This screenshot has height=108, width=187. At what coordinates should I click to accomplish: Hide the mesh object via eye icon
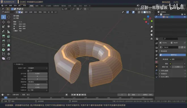coord(185,17)
